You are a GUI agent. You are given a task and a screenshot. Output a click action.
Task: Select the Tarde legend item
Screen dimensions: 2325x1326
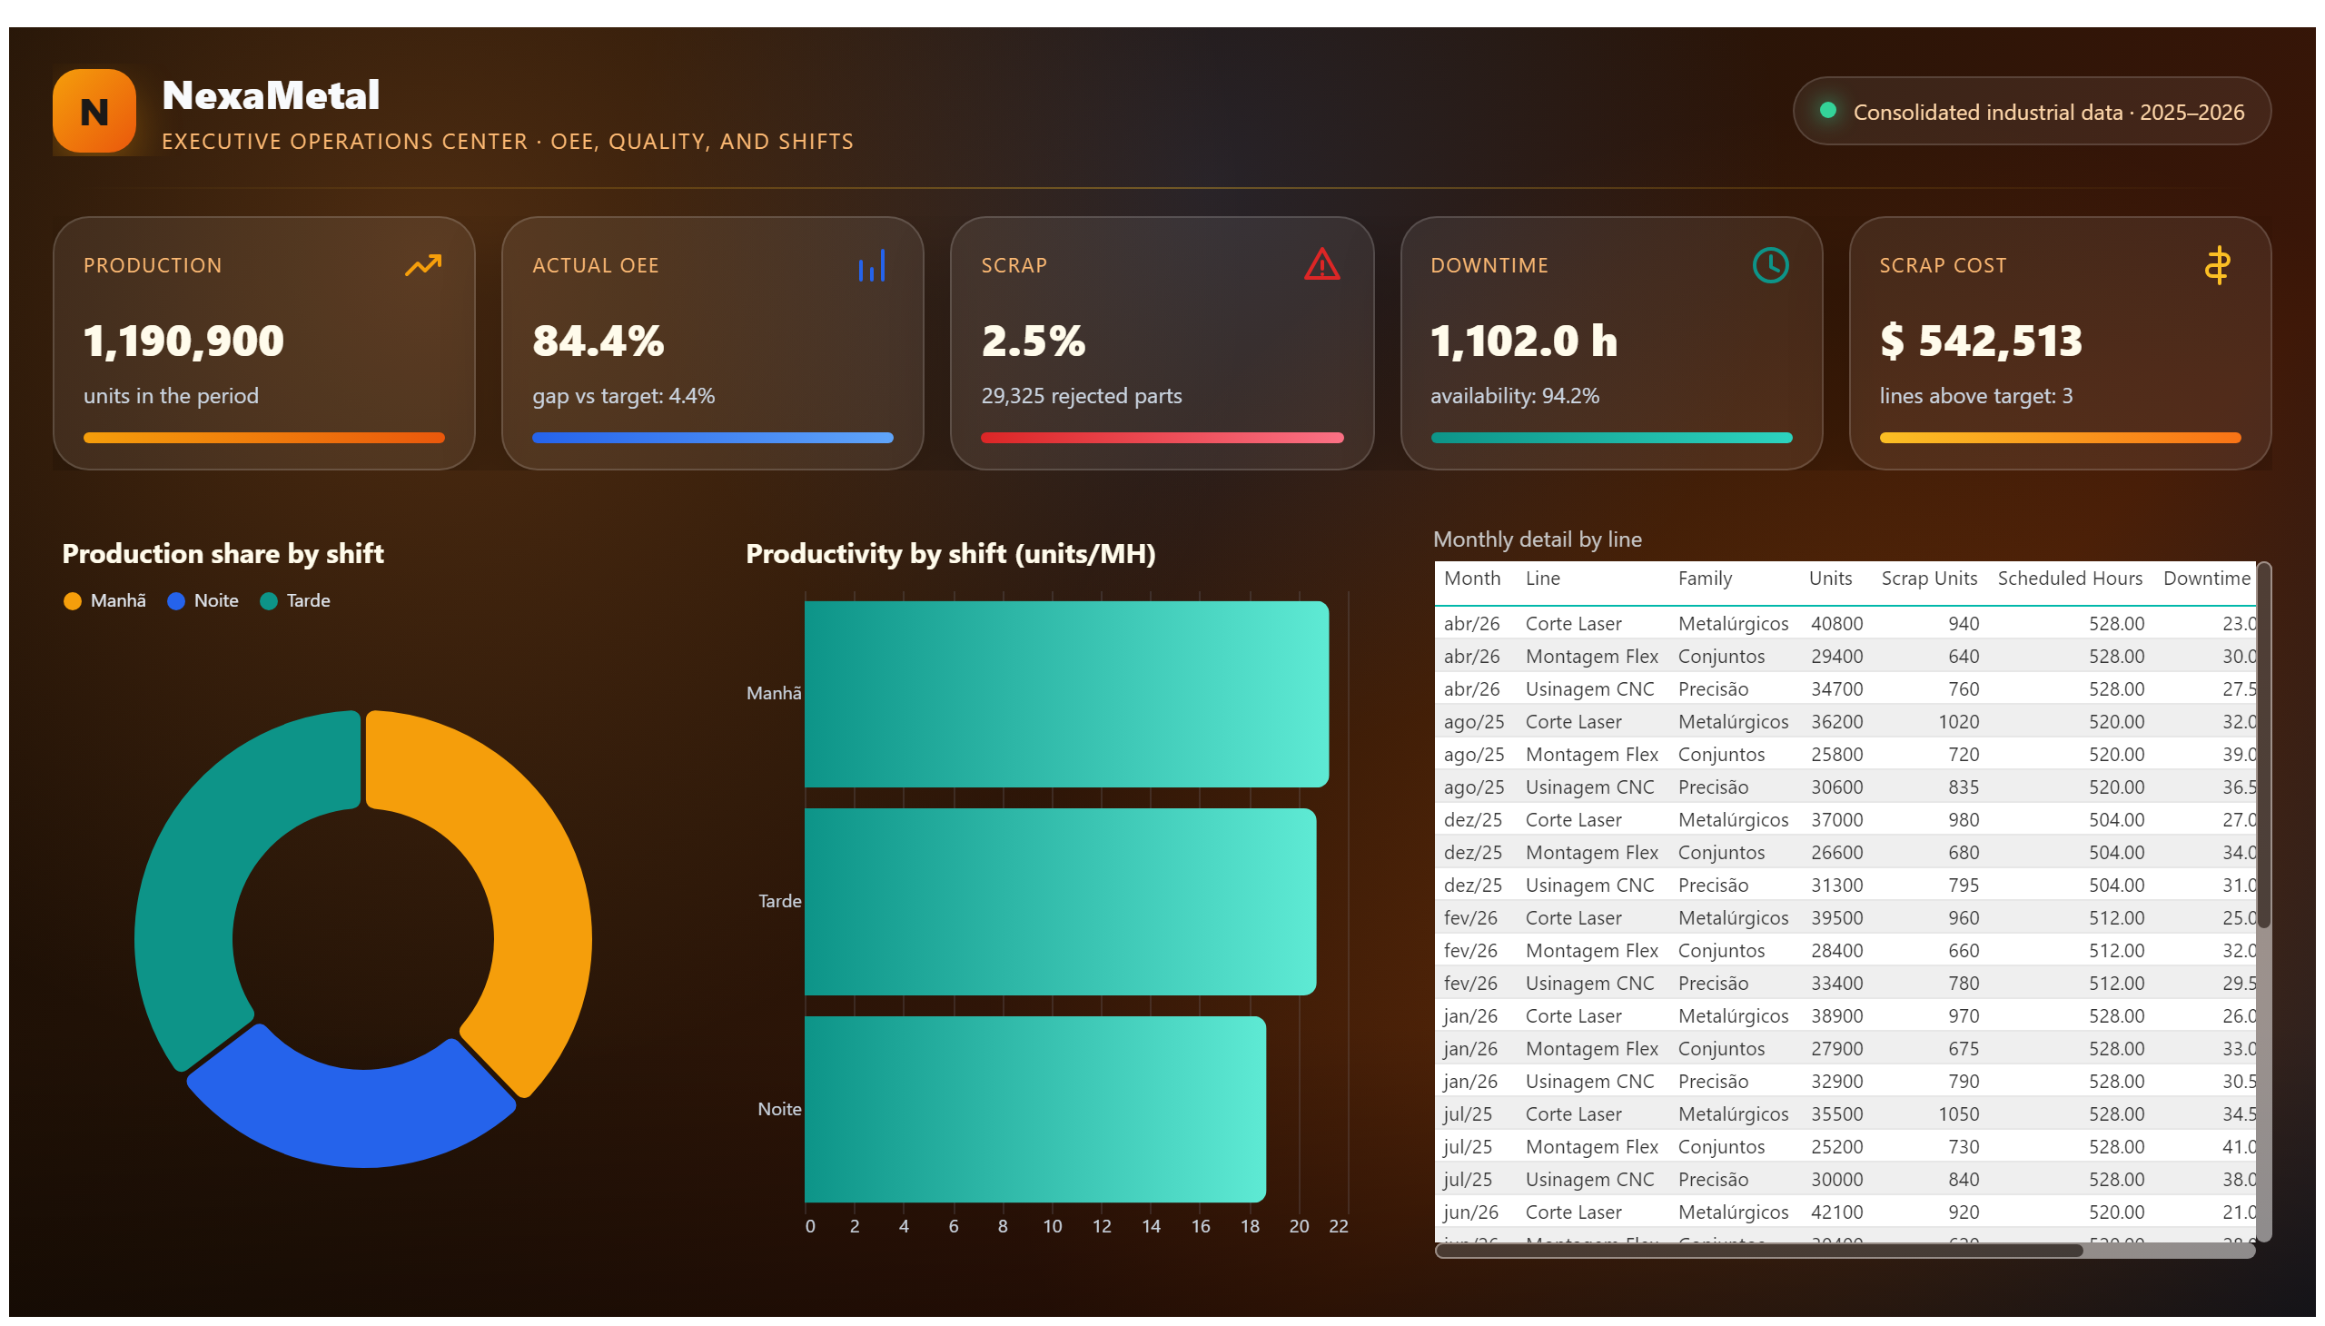point(295,601)
